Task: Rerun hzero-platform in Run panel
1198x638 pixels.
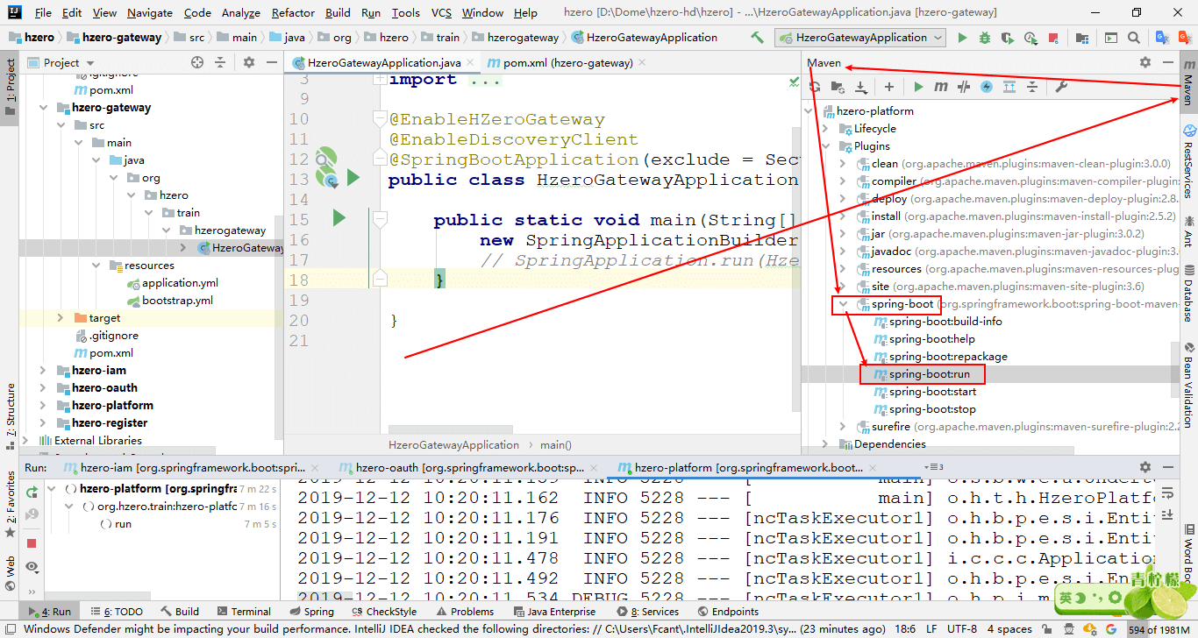Action: (x=32, y=492)
